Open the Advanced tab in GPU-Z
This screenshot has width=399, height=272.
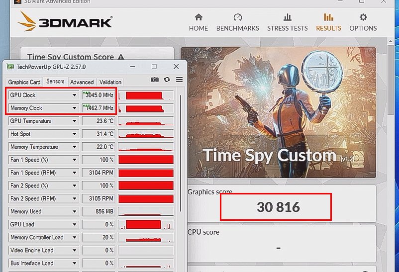tap(82, 82)
